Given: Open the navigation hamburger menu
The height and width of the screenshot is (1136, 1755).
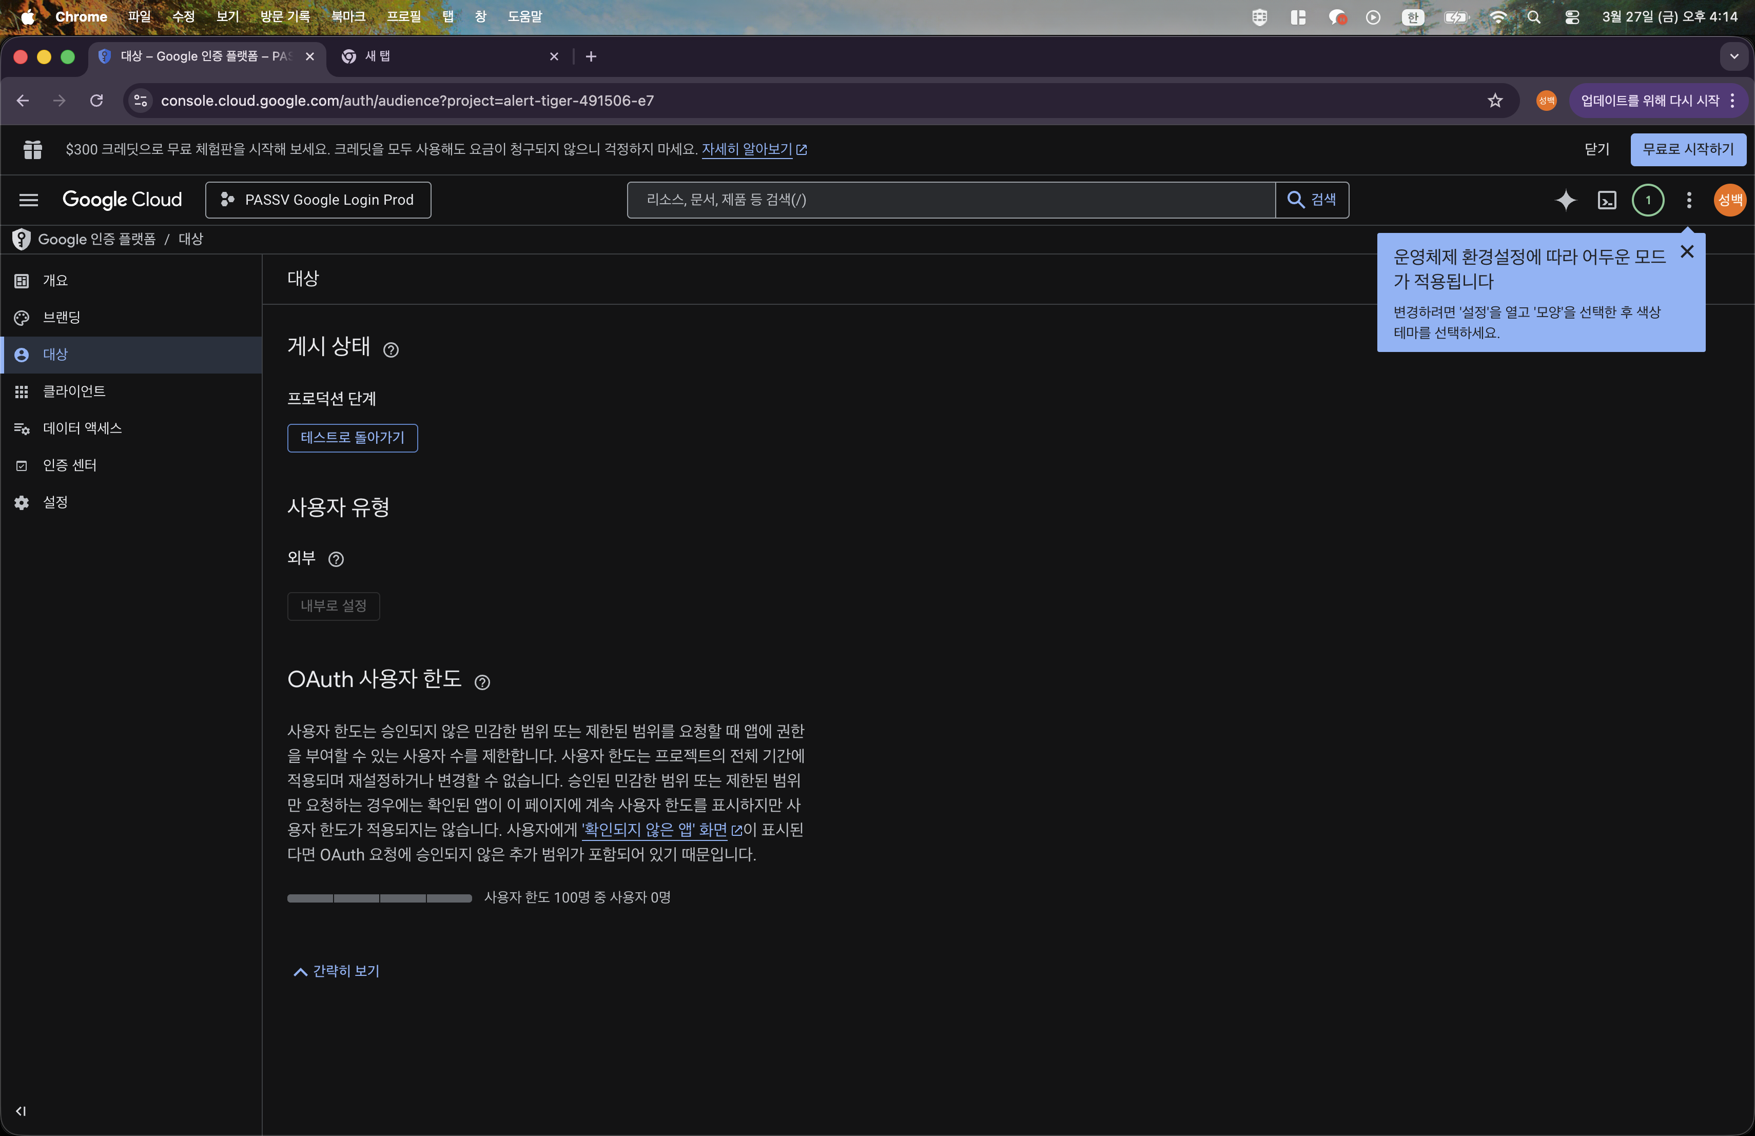Looking at the screenshot, I should 28,200.
